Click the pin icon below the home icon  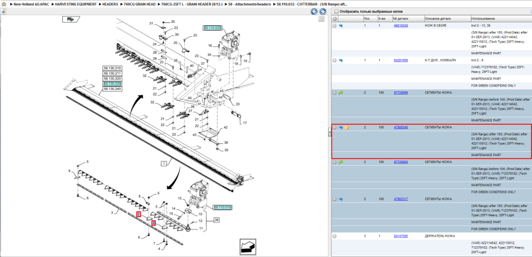pyautogui.click(x=3, y=12)
